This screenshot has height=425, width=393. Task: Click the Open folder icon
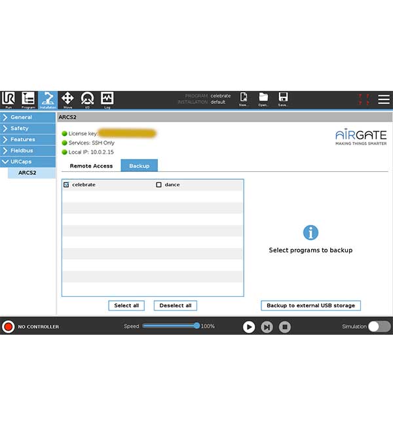coord(263,99)
